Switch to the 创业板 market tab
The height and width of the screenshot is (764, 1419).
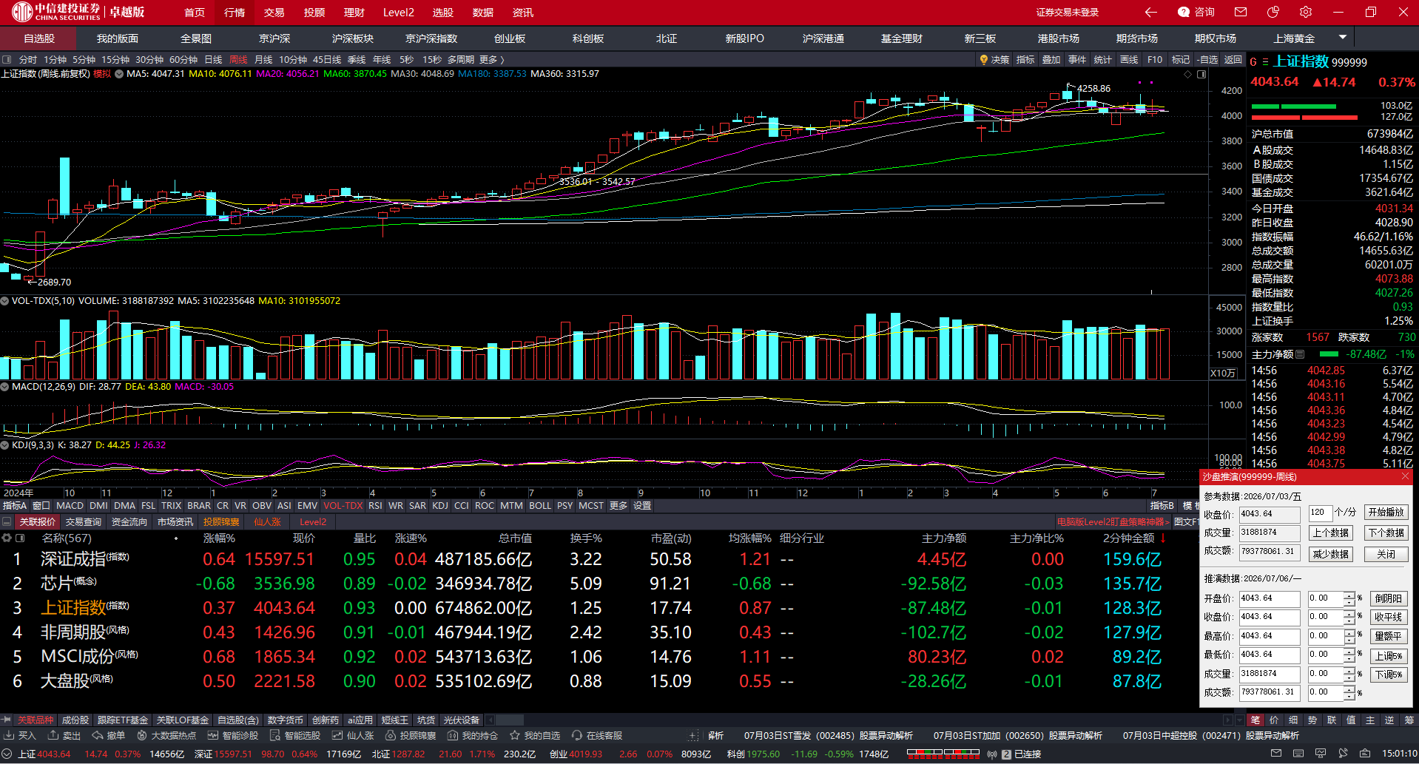(510, 38)
